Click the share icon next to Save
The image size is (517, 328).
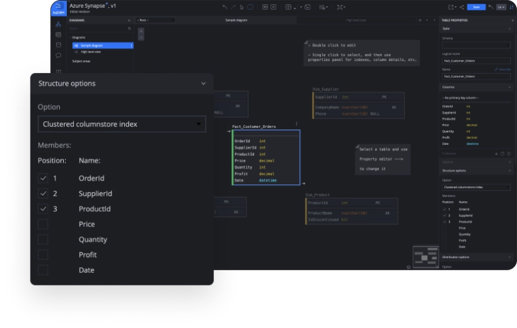coord(462,7)
